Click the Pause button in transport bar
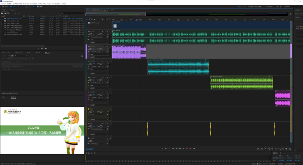 [169, 149]
